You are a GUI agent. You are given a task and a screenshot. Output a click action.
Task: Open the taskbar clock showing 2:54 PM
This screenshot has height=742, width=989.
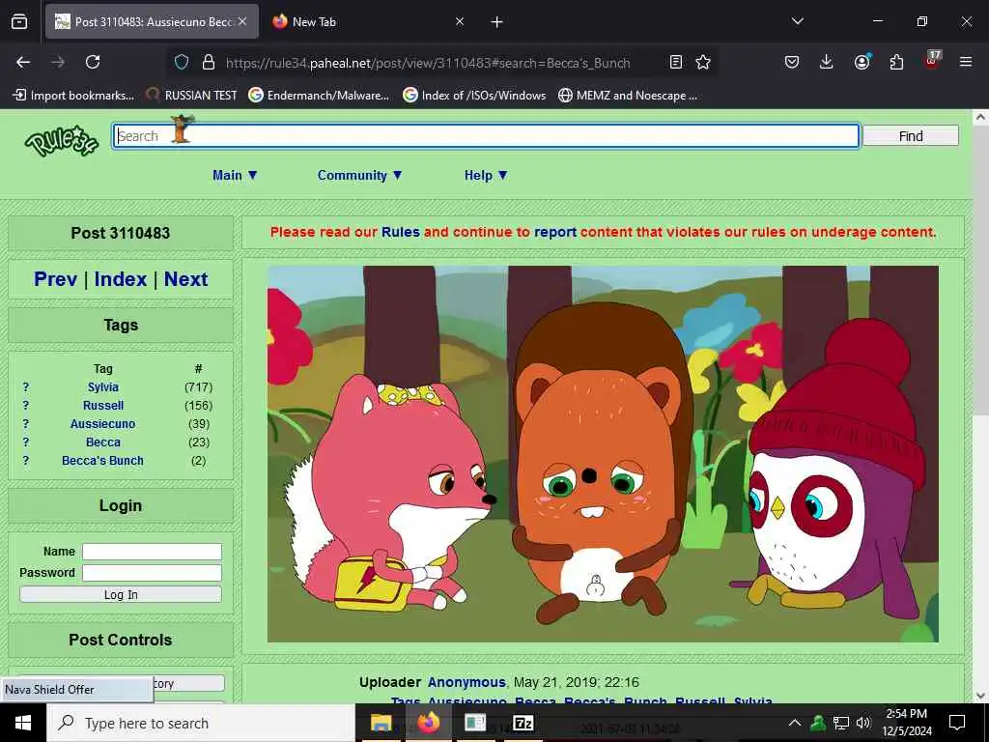pos(906,723)
